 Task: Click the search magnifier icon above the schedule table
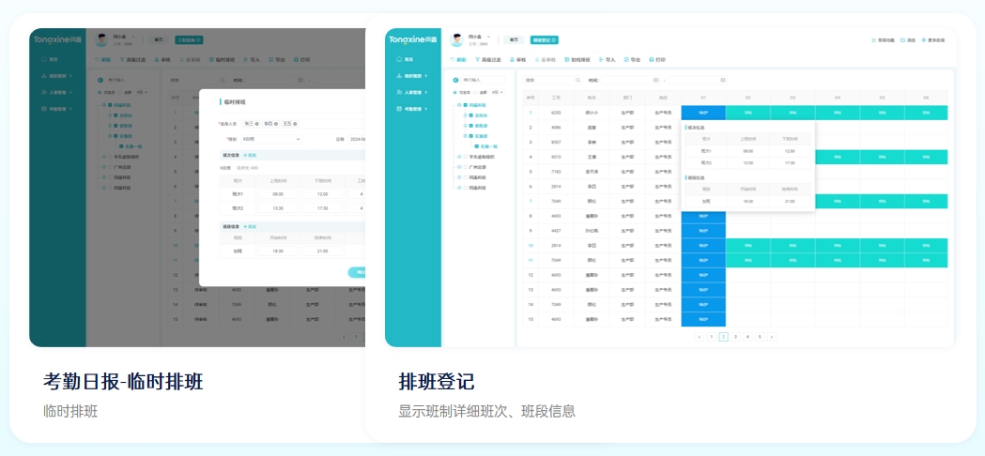pos(577,81)
